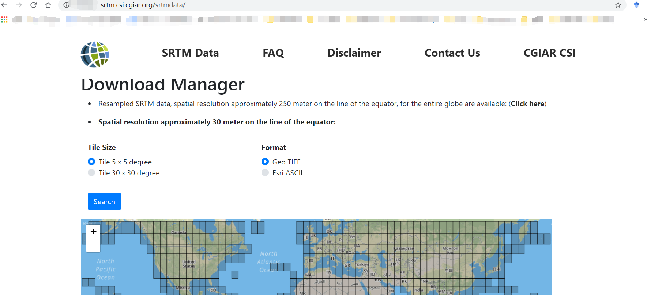647x295 pixels.
Task: Show more bookmarks with the chevron
Action: coord(645,19)
